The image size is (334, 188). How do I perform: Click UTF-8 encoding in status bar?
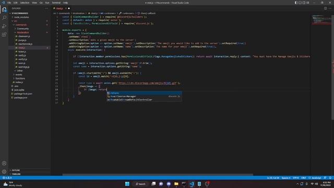[x=296, y=178]
